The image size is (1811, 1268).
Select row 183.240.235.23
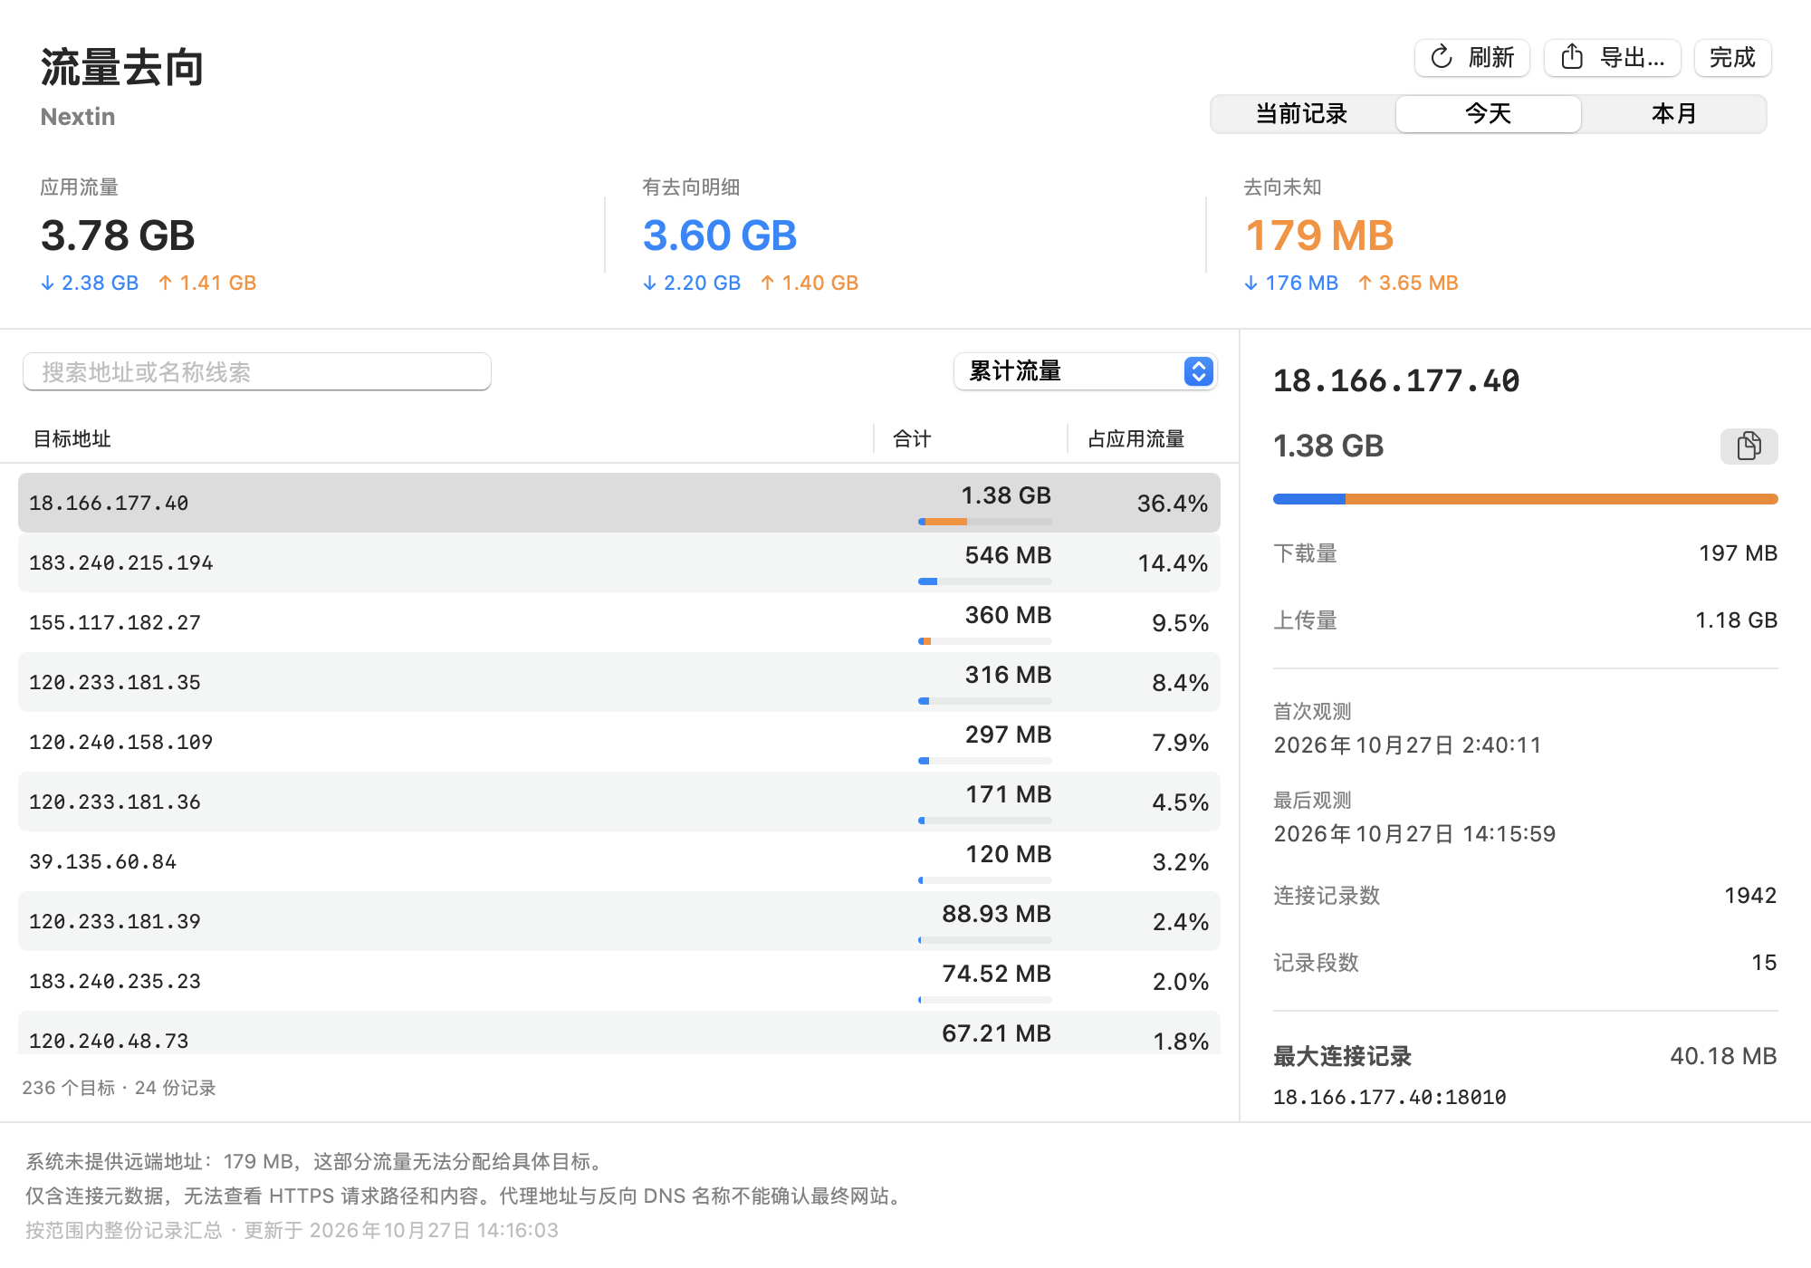click(x=619, y=981)
